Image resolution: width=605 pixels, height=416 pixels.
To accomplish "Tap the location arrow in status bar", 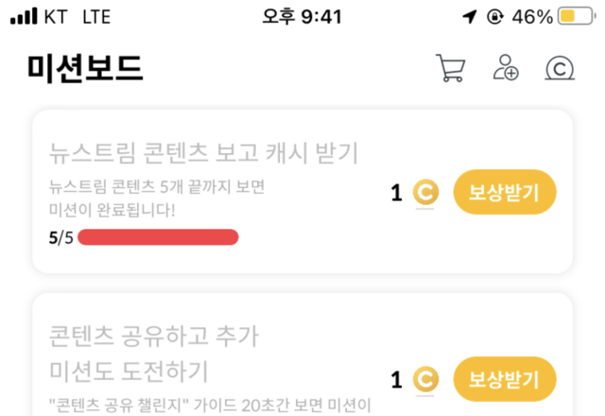I will (x=470, y=17).
